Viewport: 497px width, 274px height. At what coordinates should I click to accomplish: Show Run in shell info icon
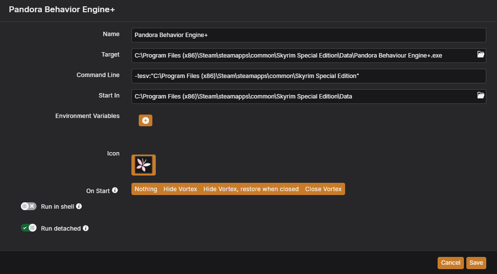(x=79, y=206)
